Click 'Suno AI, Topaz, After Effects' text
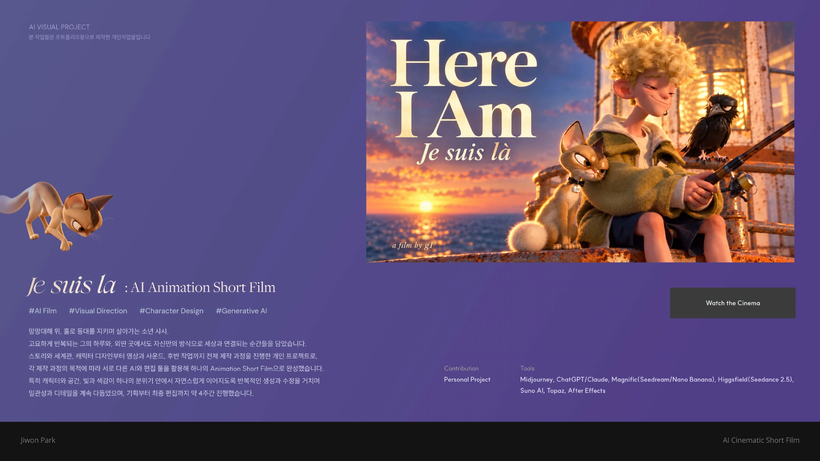Image resolution: width=820 pixels, height=461 pixels. point(563,391)
